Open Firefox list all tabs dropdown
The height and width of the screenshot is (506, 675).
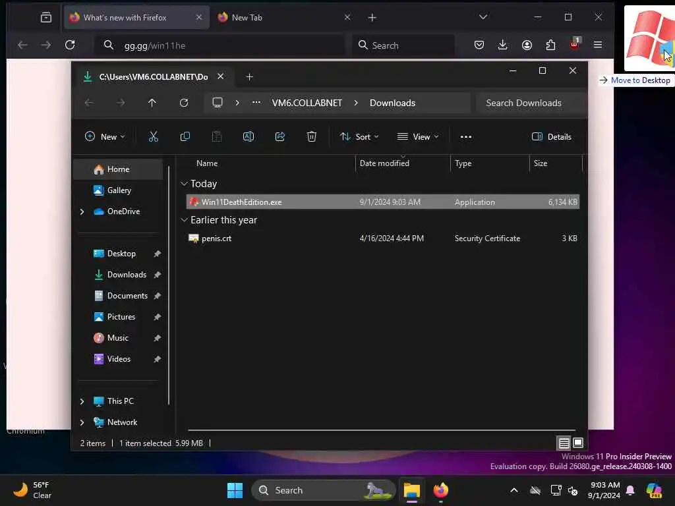483,17
